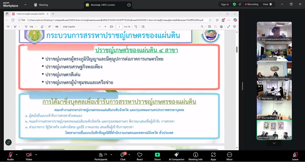305x162 pixels.
Task: Add page to favorites star icon
Action: 210,20
